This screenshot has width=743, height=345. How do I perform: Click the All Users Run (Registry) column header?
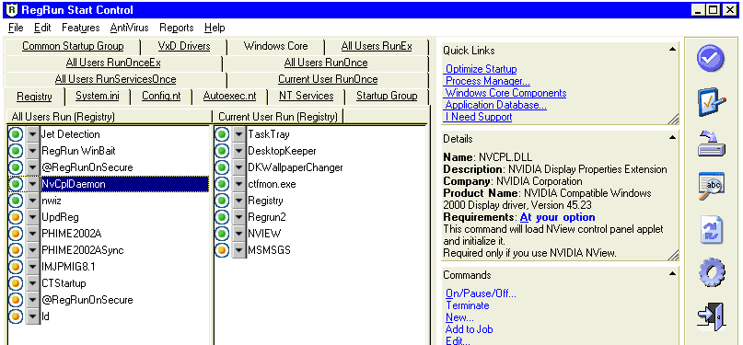tap(109, 117)
